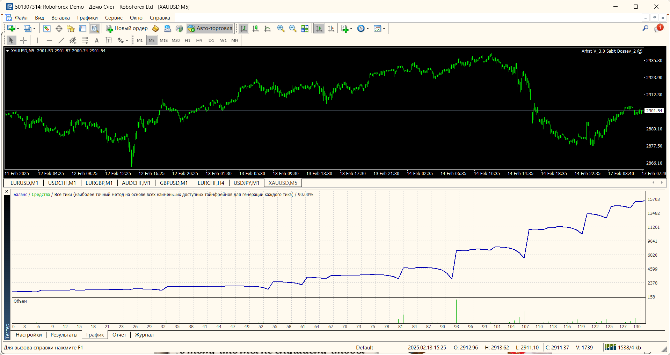Viewport: 670px width, 355px height.
Task: Expand the XAUUSD,M5 chart title triangle
Action: coord(7,51)
